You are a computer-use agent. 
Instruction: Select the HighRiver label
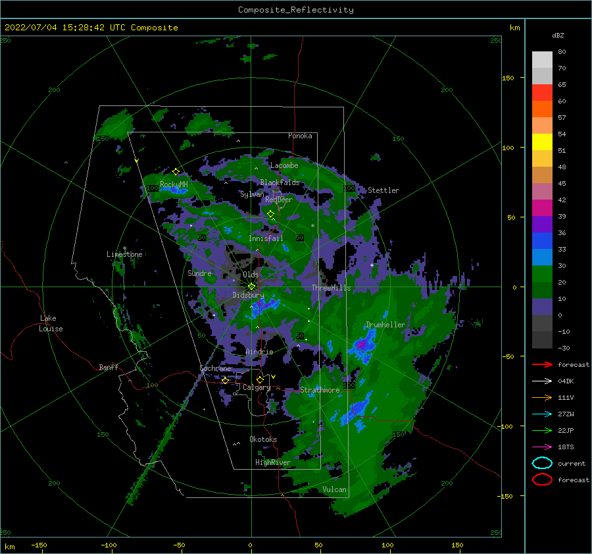[273, 462]
